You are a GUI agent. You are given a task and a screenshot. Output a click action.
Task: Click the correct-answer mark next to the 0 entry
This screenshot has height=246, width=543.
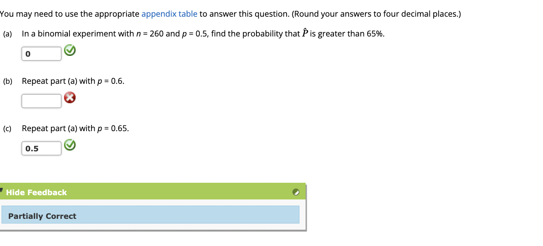69,50
